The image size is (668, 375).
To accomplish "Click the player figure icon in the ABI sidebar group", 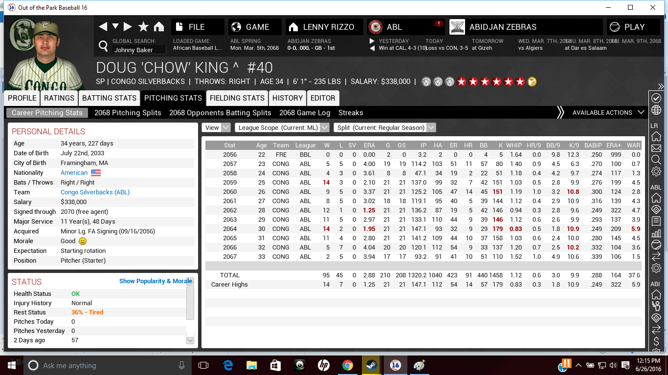I will [656, 306].
